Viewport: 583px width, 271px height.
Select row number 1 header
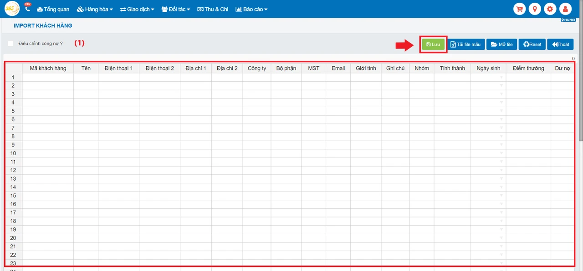coord(13,78)
